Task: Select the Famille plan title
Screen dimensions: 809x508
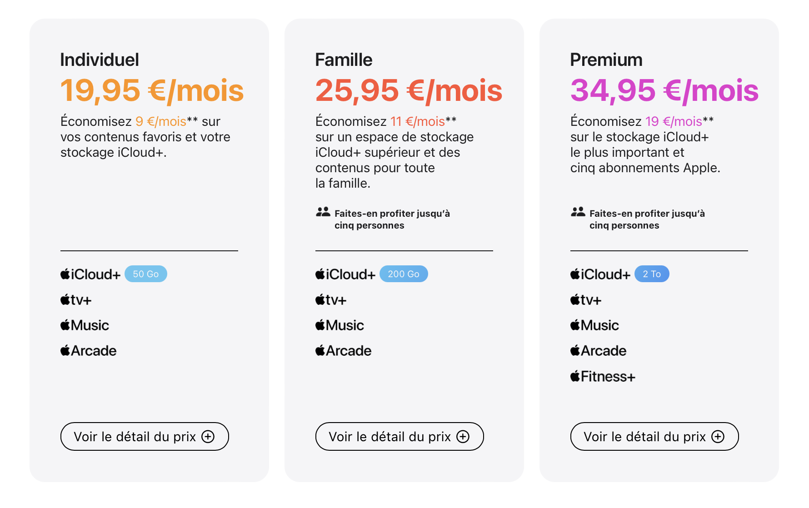Action: (344, 60)
